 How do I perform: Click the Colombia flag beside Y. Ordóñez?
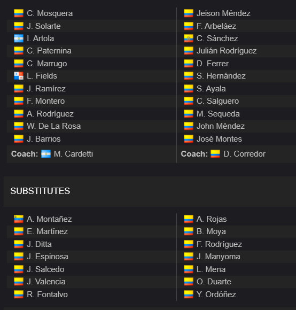[x=189, y=294]
